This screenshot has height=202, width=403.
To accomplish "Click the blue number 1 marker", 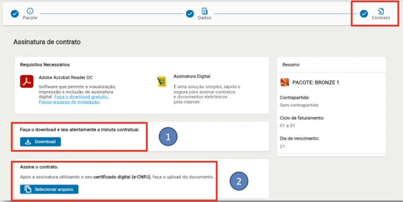I will pyautogui.click(x=168, y=137).
